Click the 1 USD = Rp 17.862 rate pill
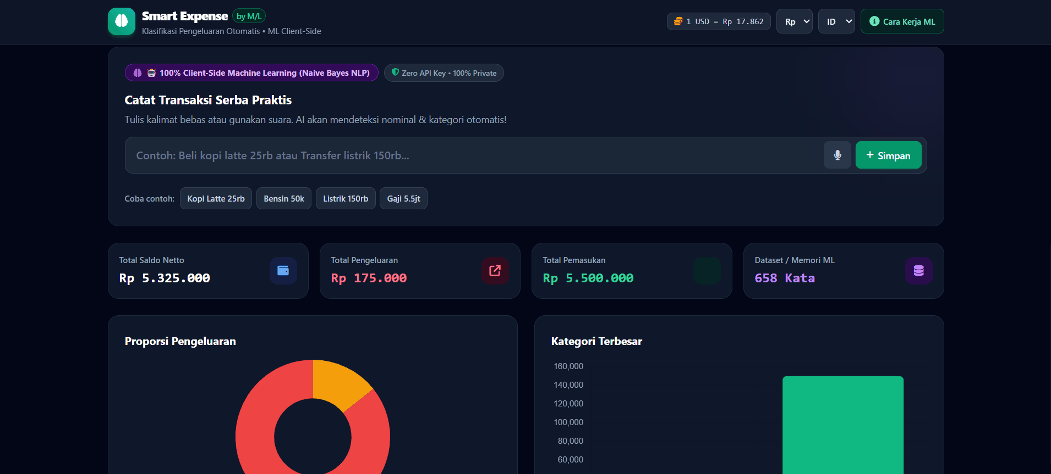Viewport: 1051px width, 474px height. pos(719,21)
